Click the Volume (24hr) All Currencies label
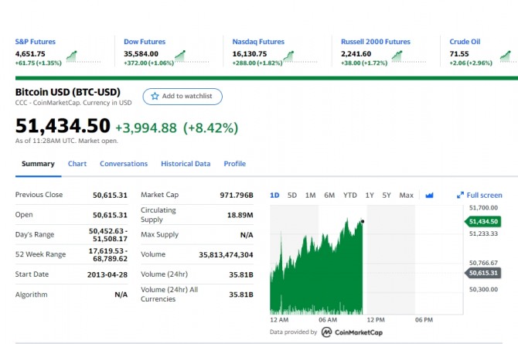518x344 pixels. click(169, 294)
